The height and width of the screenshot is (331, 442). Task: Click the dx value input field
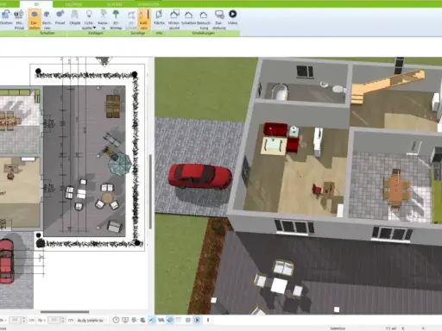15,320
